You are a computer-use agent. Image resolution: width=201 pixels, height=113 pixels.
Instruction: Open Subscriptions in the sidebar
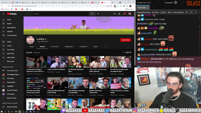(x=11, y=28)
